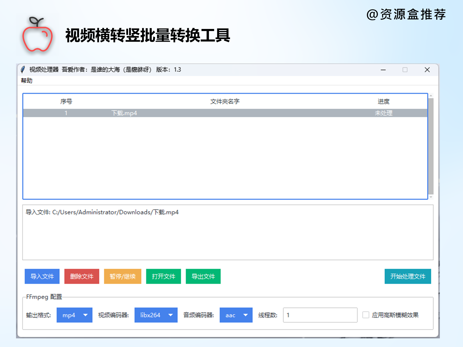The image size is (463, 347).
Task: Start processing with 开始处理文件 button
Action: 408,276
